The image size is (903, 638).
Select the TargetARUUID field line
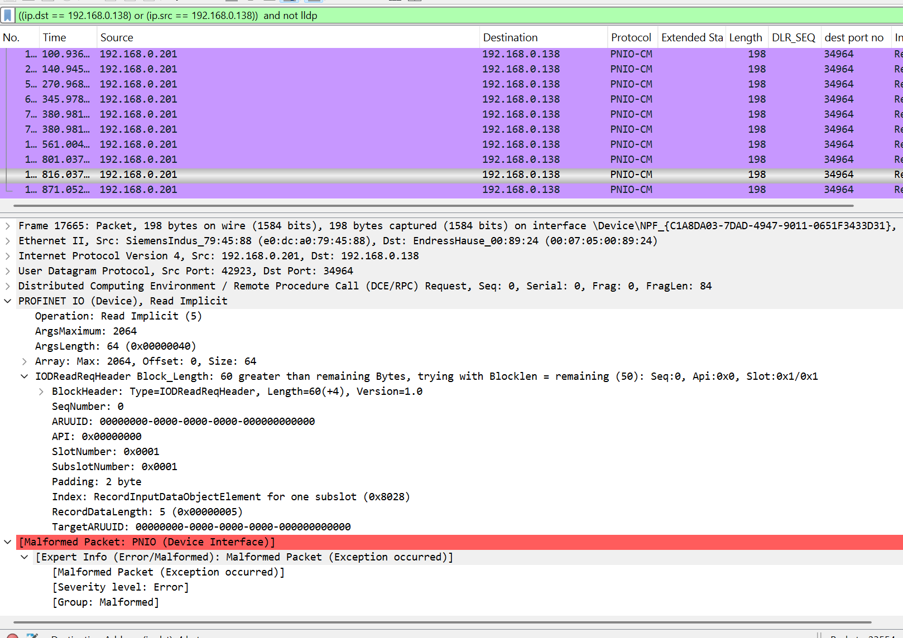coord(201,527)
